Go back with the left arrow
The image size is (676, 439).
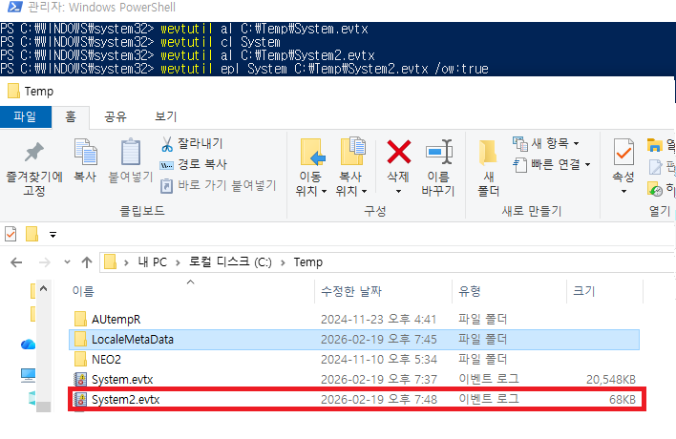[x=16, y=262]
